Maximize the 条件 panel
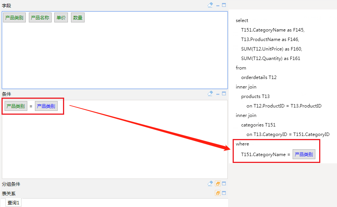Screen dimensions: 337x207 [224, 93]
